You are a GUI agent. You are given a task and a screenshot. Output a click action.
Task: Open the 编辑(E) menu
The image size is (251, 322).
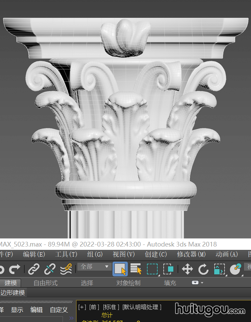pyautogui.click(x=34, y=254)
